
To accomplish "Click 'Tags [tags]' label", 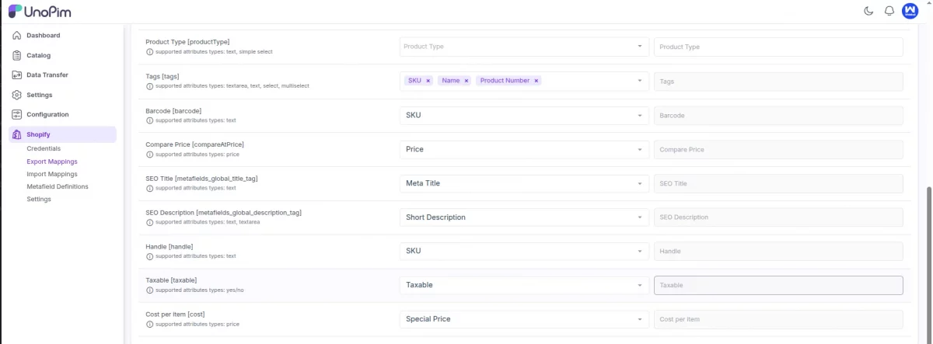I will pos(163,76).
